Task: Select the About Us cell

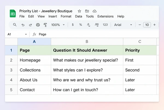Action: [x=34, y=80]
